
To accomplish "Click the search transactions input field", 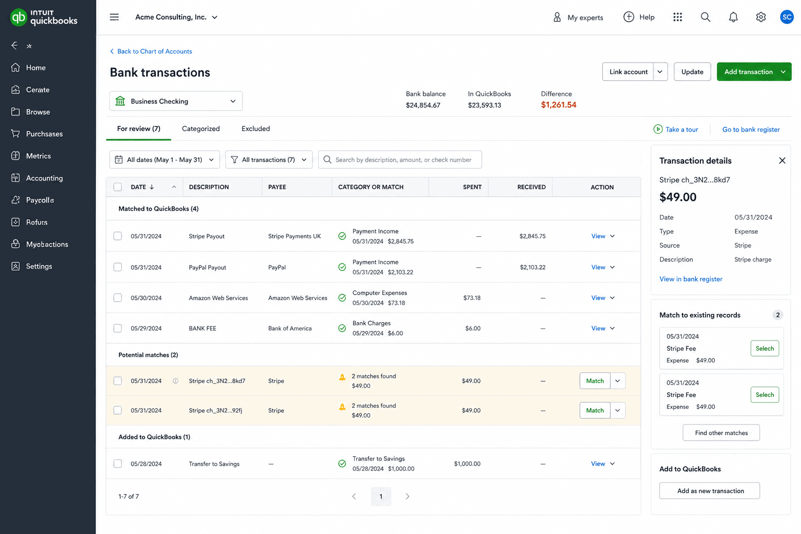I will coord(400,160).
